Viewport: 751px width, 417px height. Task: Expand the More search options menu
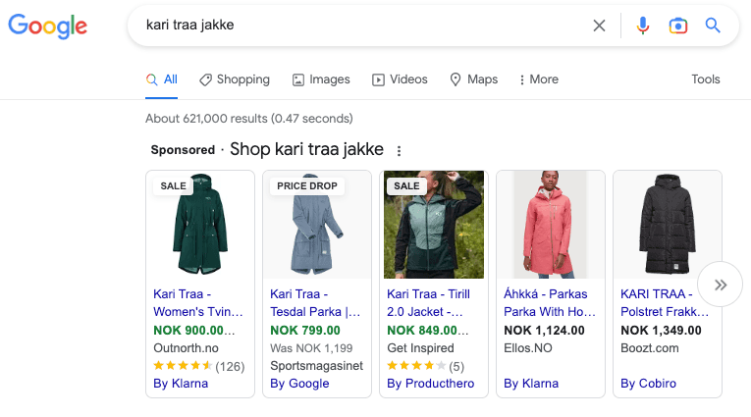point(539,79)
